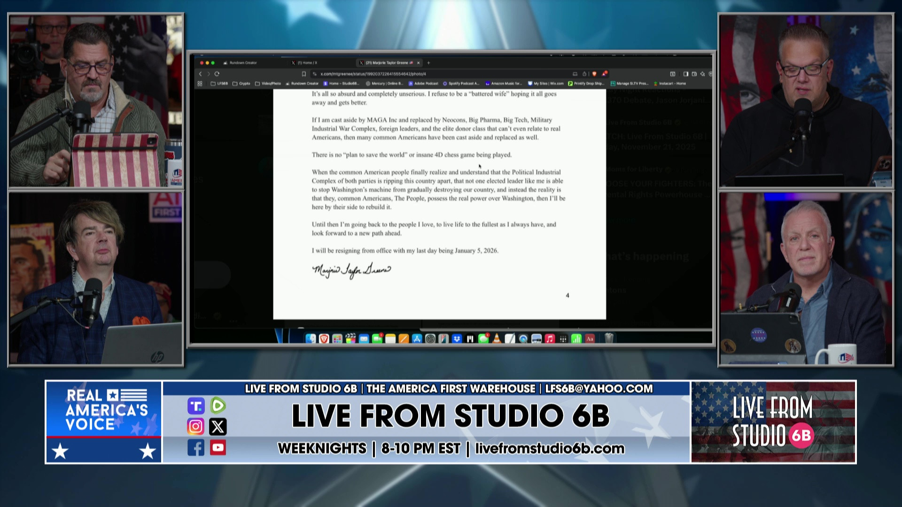Expand the Video/Photo bookmarks folder
Image resolution: width=902 pixels, height=507 pixels.
click(269, 83)
